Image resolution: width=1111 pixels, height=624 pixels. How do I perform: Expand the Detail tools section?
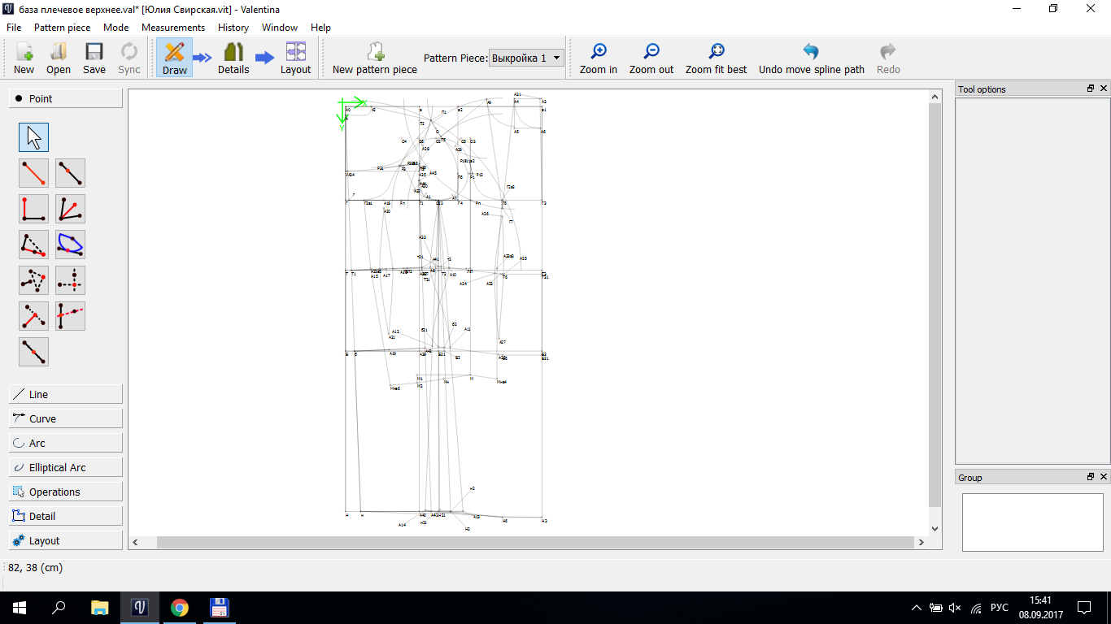click(66, 516)
